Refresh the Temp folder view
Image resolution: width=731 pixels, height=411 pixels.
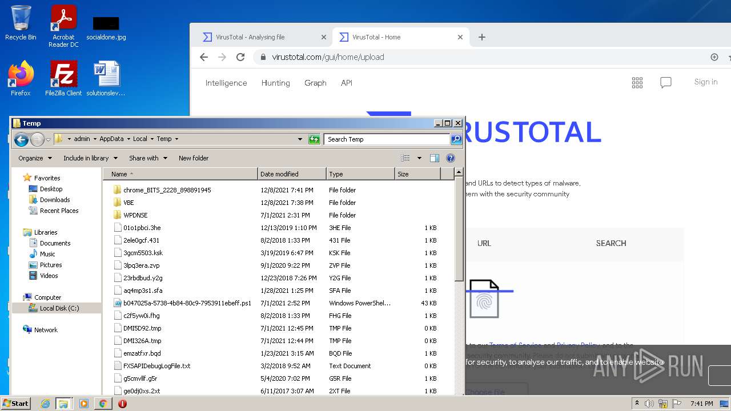(314, 139)
